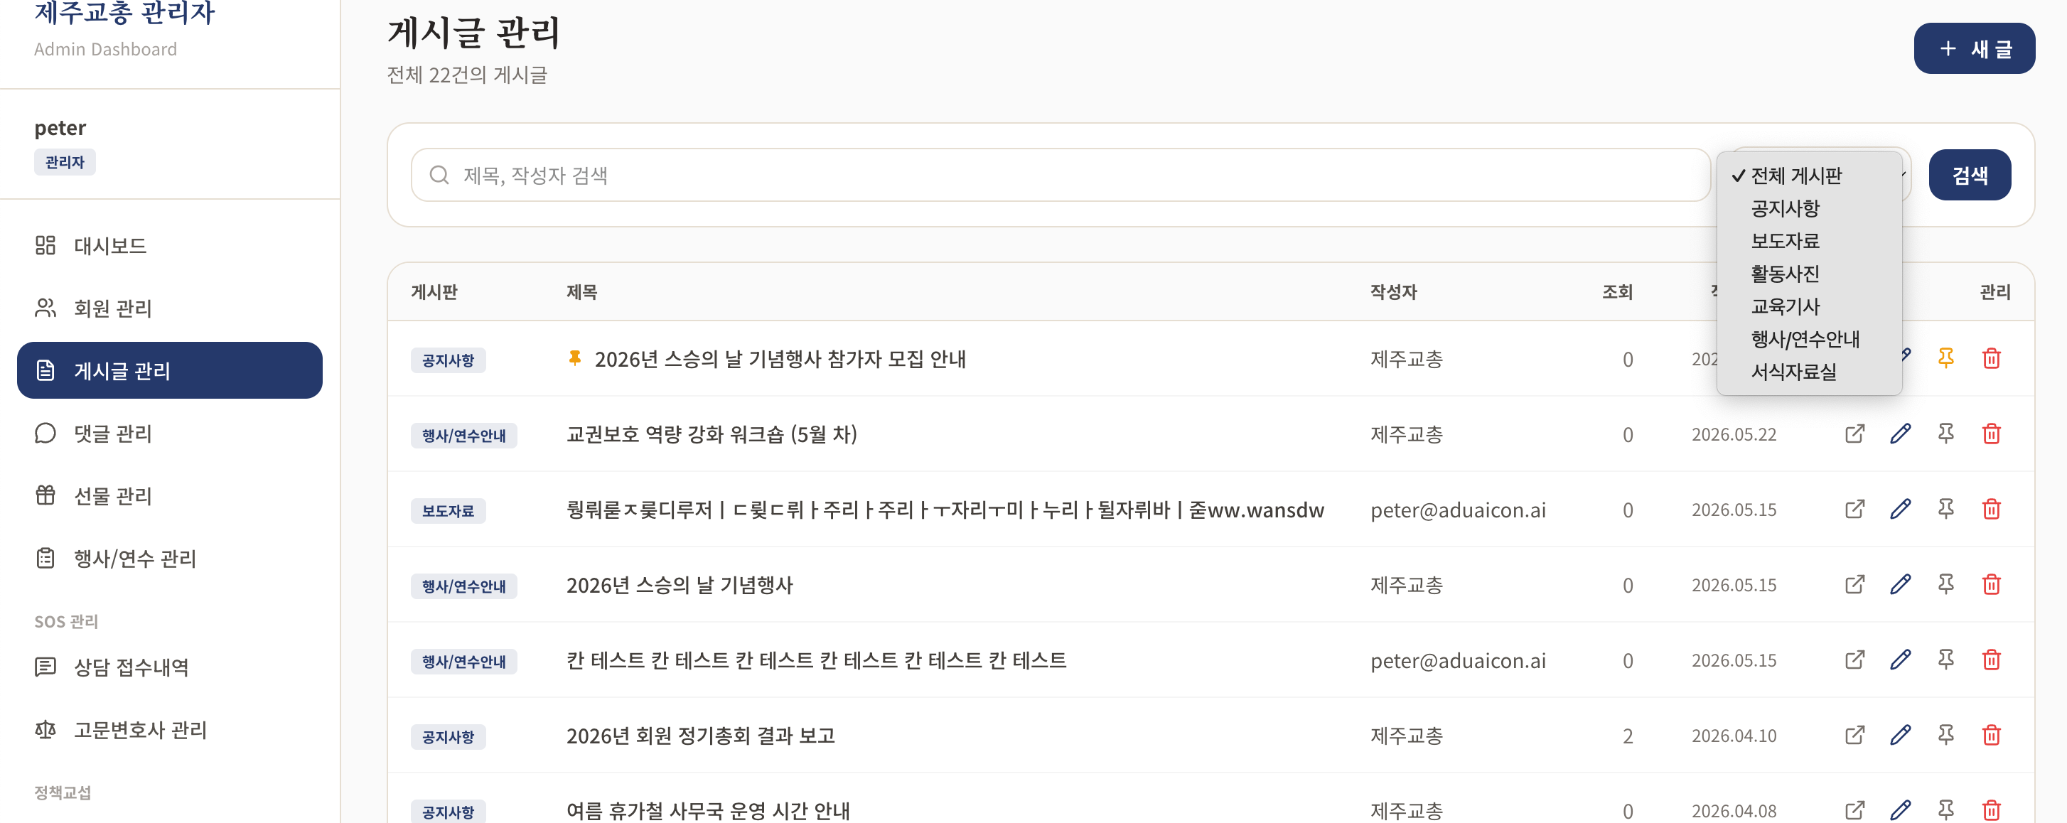Open title 2026년 회원 정기총회 결과 보고
This screenshot has width=2067, height=823.
(701, 736)
